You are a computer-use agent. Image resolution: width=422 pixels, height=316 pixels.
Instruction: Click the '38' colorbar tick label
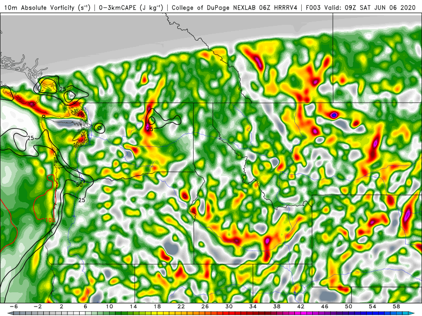(276, 307)
